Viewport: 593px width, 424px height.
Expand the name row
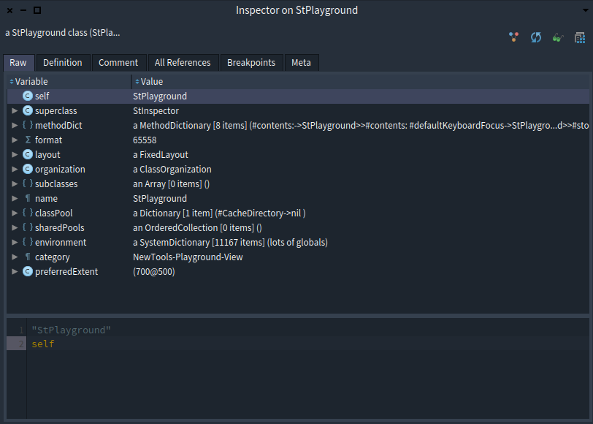click(x=15, y=198)
